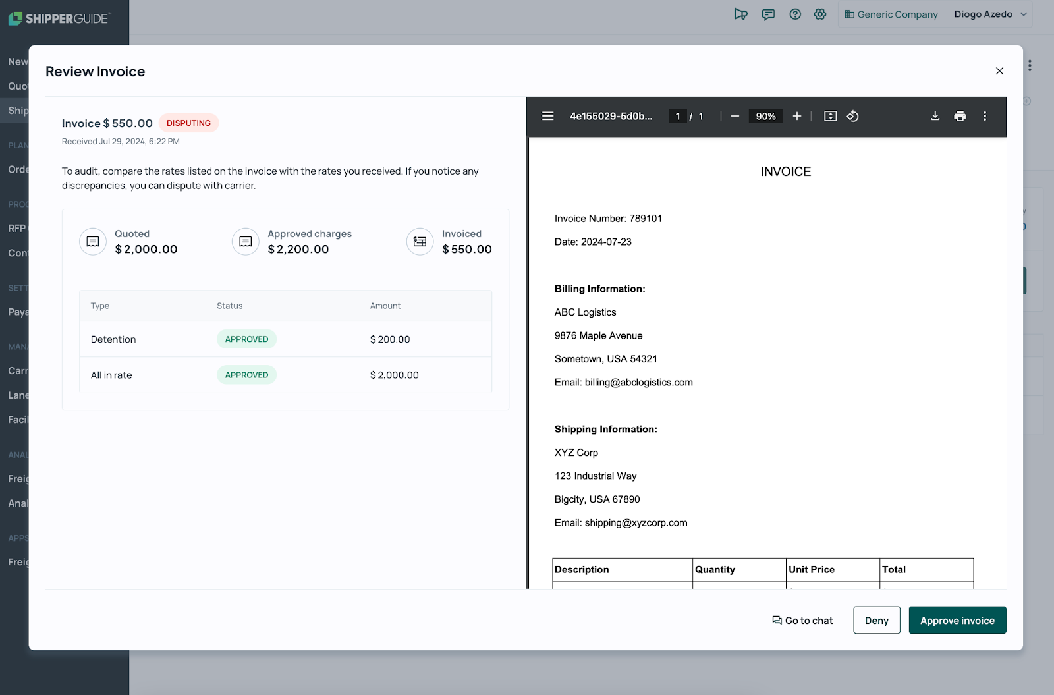Select the Detention charge row
1054x695 pixels.
coord(285,339)
